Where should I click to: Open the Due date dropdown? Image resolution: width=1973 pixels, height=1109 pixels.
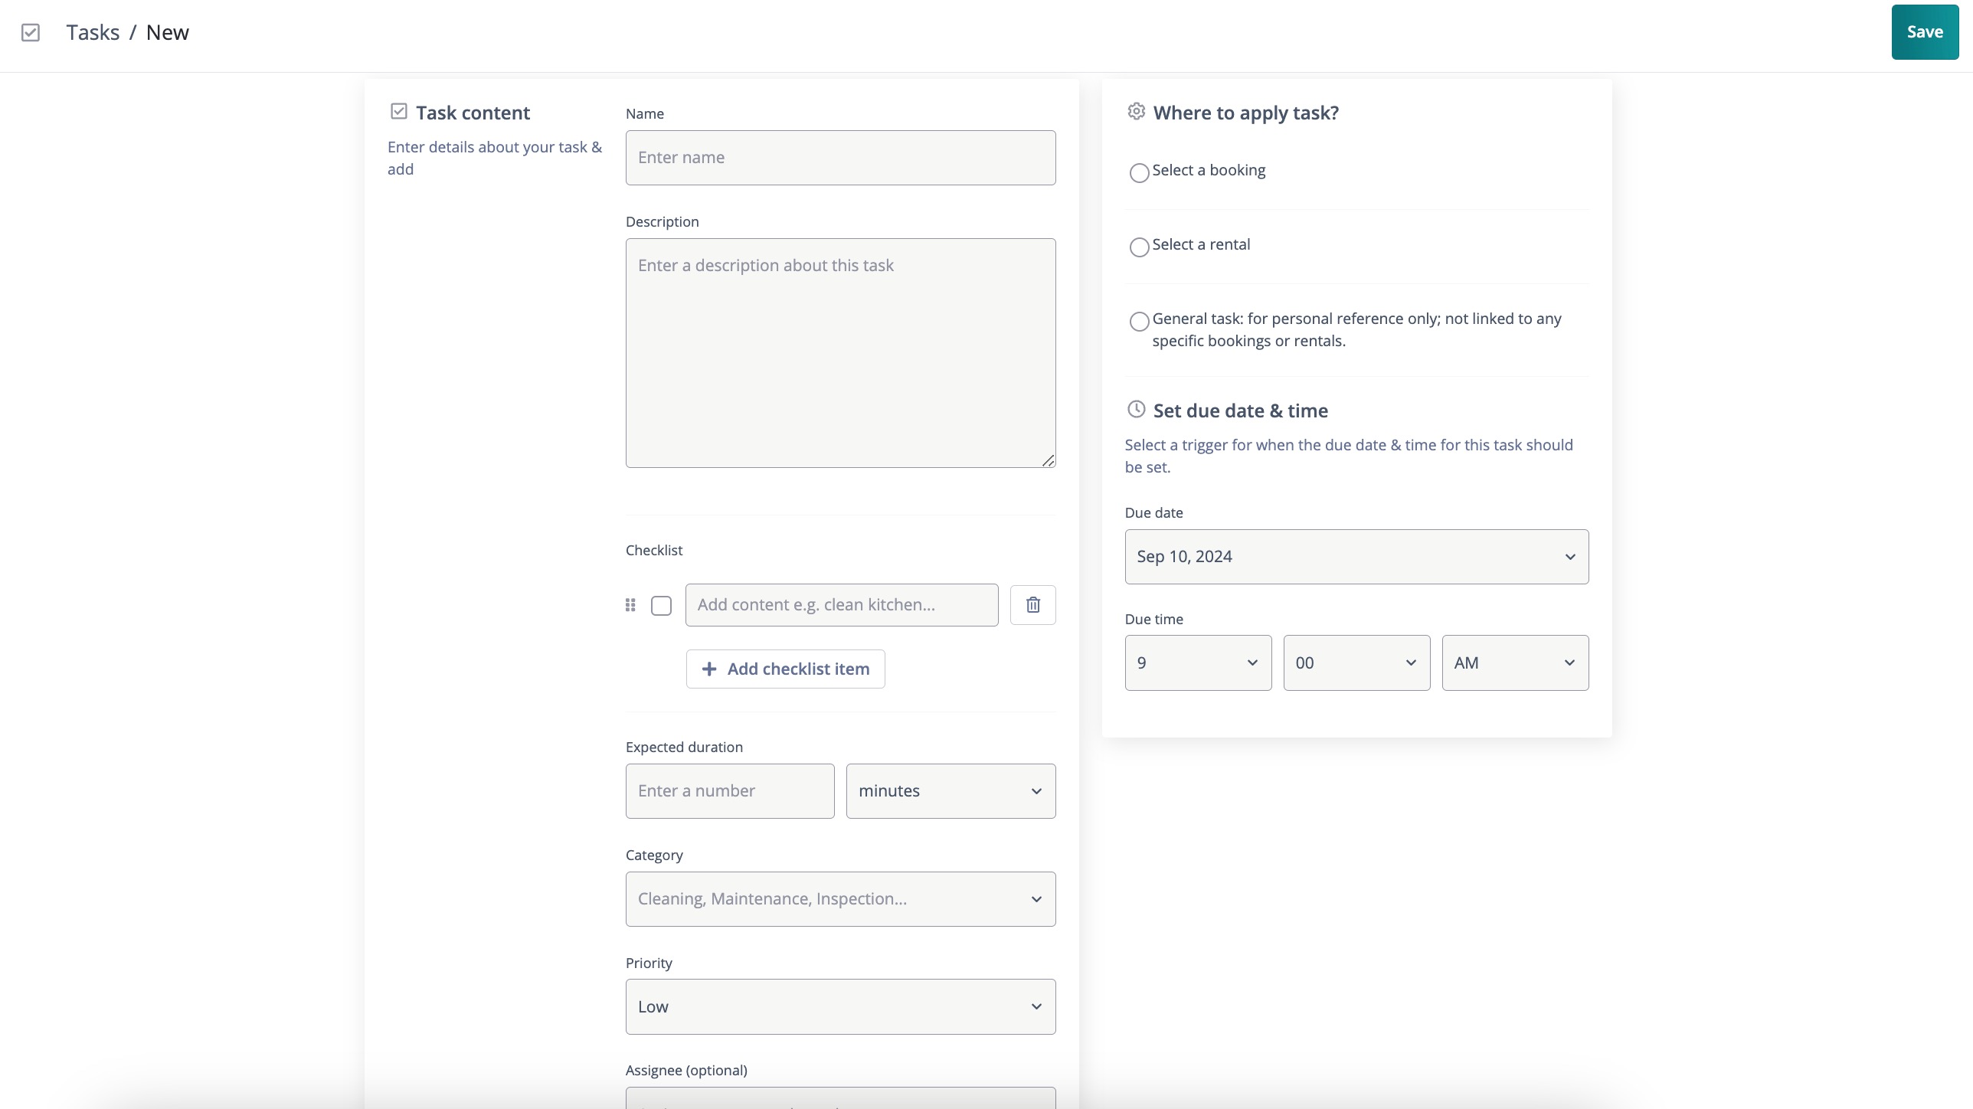[1356, 557]
